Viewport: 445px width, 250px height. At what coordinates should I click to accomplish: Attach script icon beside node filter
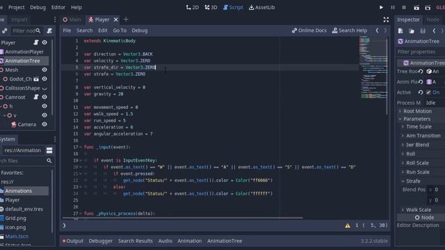click(x=49, y=31)
